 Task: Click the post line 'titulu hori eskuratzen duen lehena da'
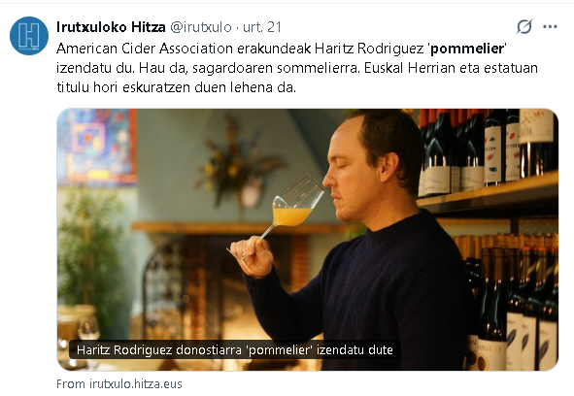176,87
